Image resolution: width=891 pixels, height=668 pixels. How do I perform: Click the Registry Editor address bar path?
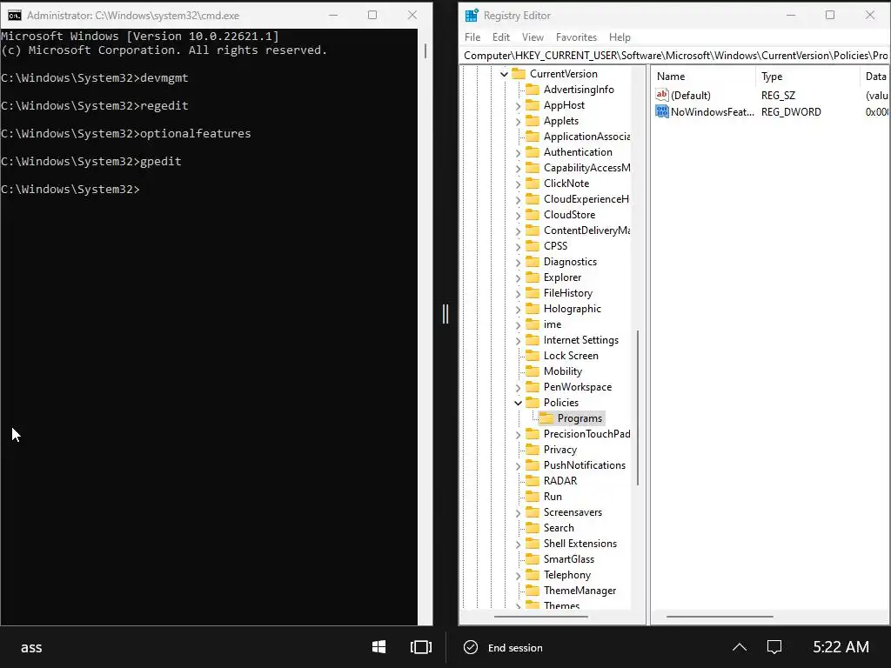click(x=674, y=55)
